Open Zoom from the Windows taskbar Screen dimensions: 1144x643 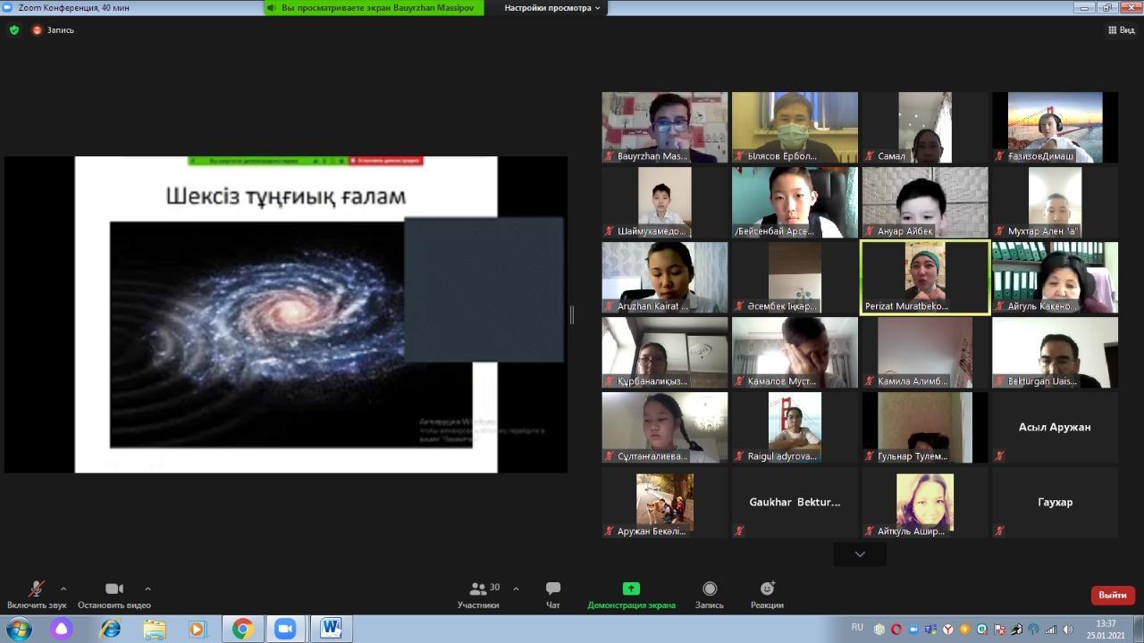285,629
